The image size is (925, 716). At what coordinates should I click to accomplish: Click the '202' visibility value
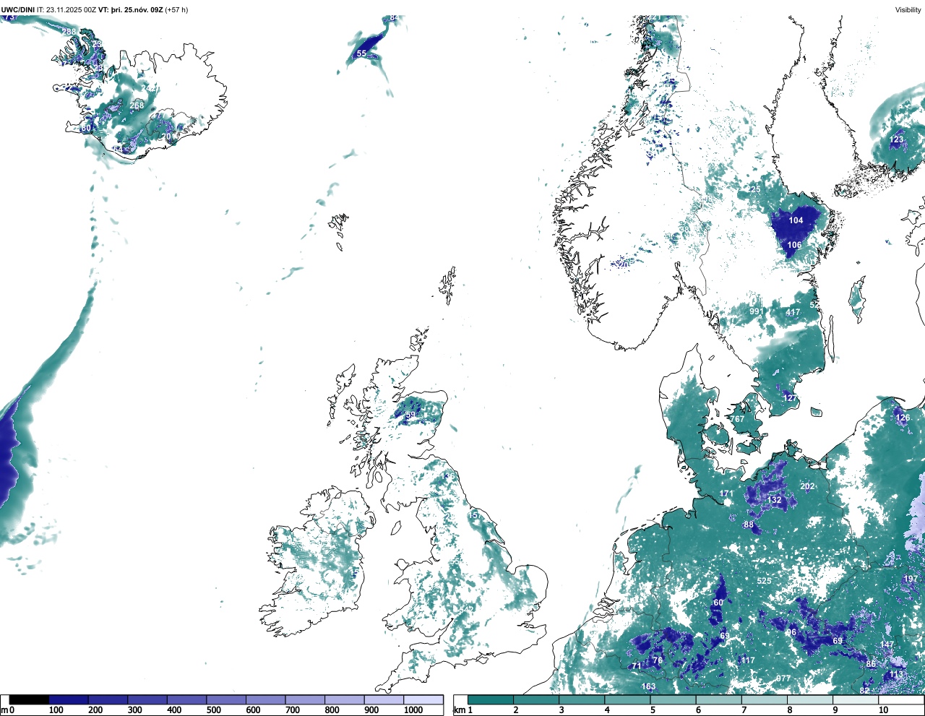point(807,486)
